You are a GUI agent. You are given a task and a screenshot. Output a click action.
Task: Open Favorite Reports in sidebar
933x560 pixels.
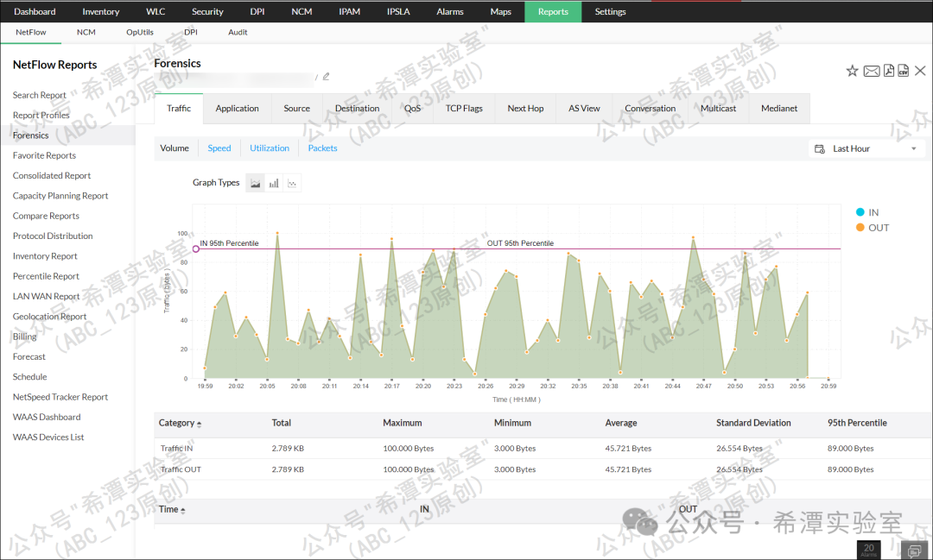[x=44, y=156]
